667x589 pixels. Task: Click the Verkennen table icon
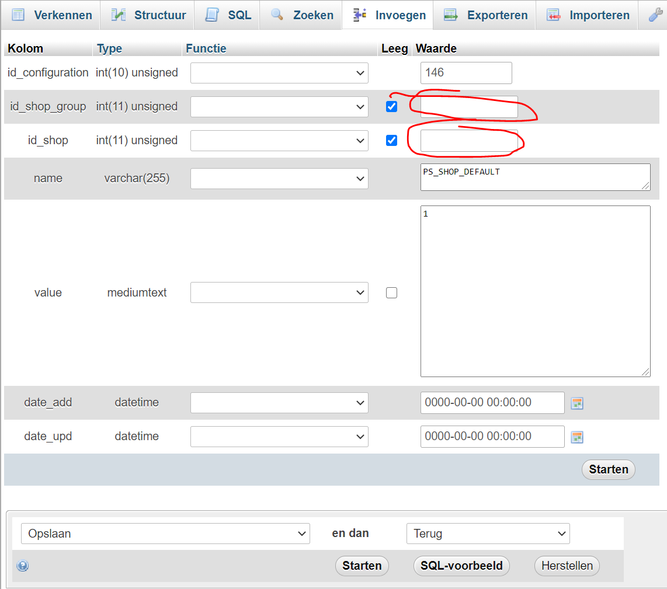pyautogui.click(x=18, y=15)
